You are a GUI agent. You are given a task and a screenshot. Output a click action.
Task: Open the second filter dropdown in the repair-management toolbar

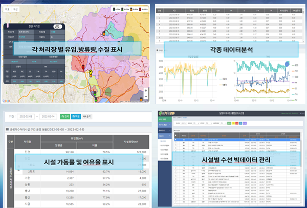tap(196, 123)
